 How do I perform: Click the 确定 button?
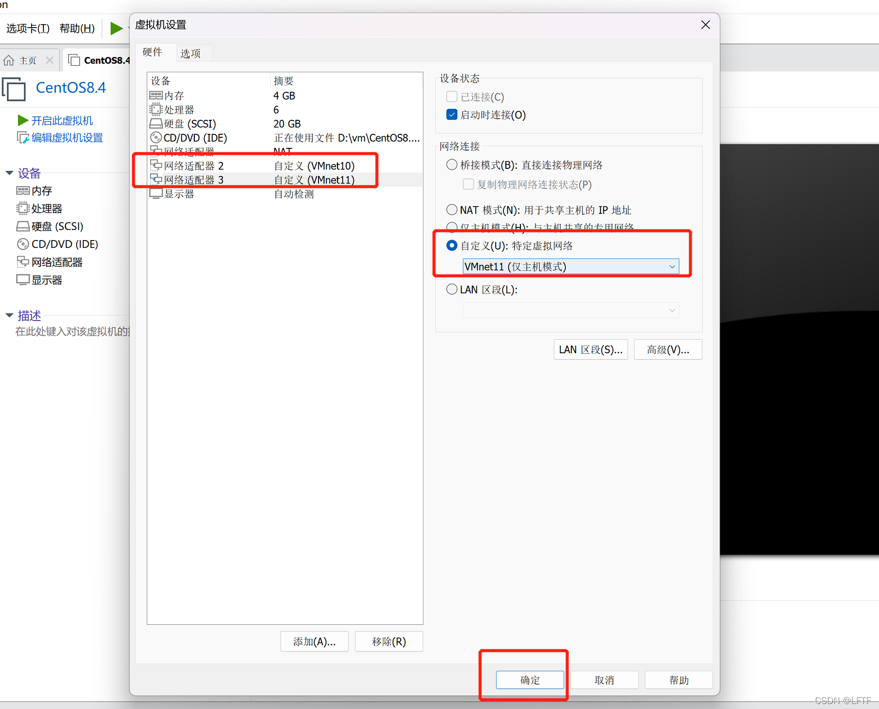click(x=530, y=680)
